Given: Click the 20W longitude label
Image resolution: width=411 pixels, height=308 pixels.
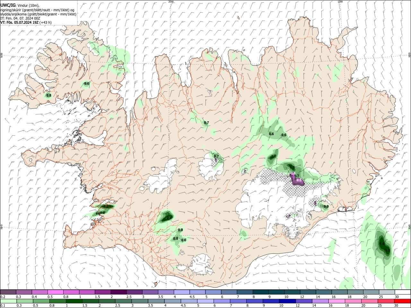Looking at the screenshot, I should coord(171,2).
